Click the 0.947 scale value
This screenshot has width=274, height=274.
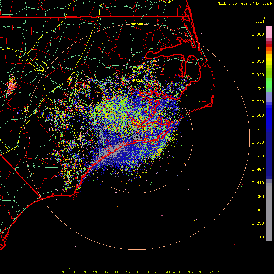click(x=258, y=48)
